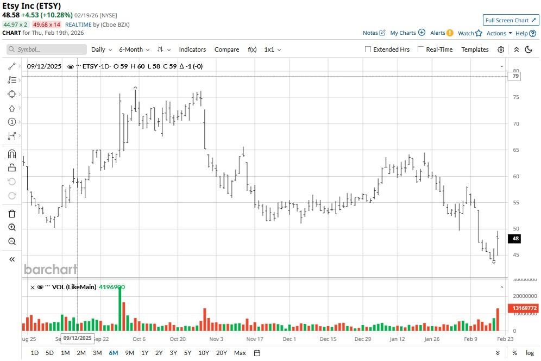
Task: Select the 20Y range button
Action: [x=221, y=353]
